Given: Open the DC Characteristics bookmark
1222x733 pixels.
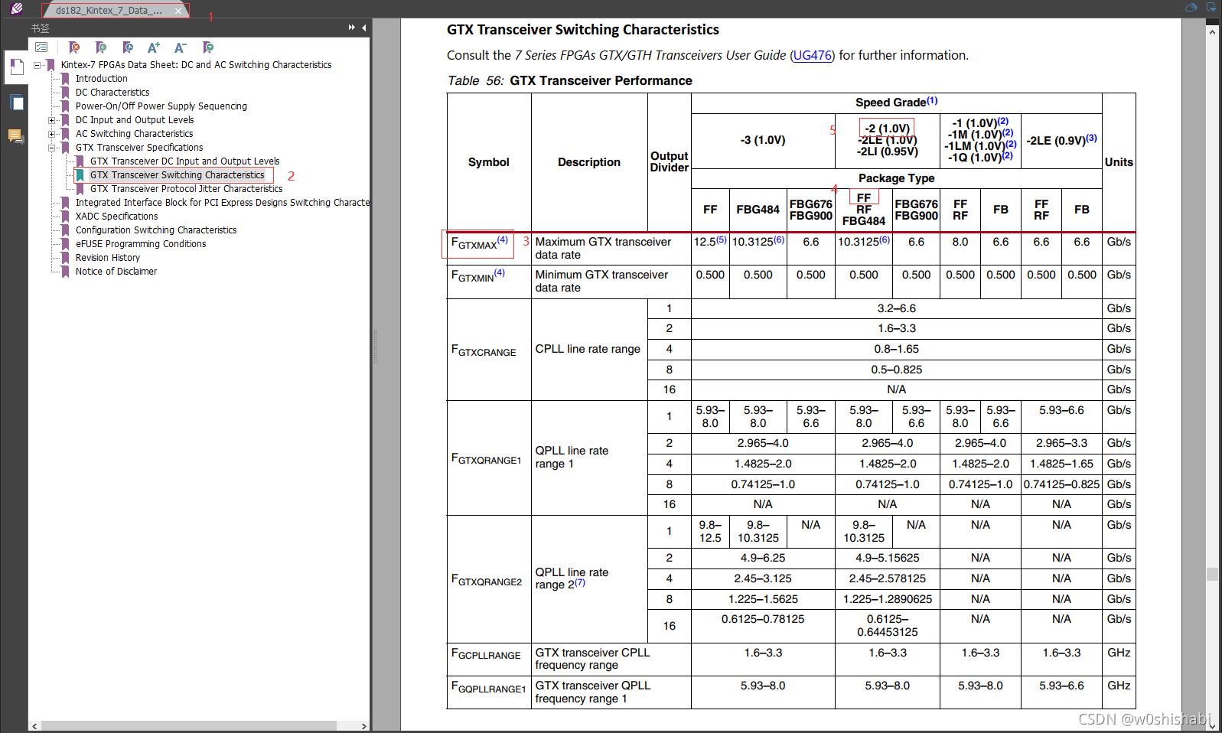Looking at the screenshot, I should coord(112,93).
